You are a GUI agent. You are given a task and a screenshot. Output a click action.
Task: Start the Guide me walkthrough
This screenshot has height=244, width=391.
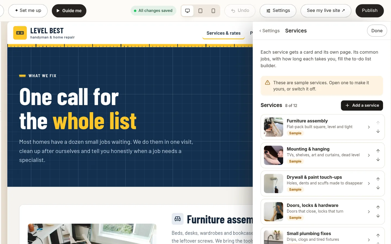point(69,11)
